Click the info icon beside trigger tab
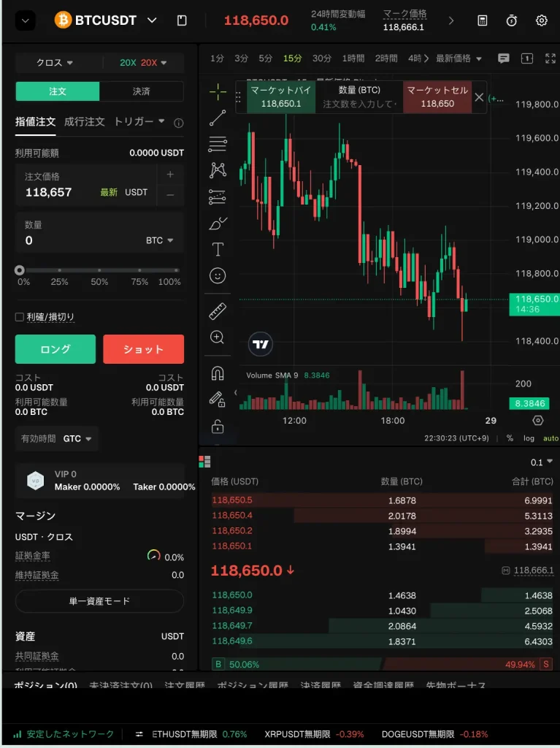 point(179,123)
